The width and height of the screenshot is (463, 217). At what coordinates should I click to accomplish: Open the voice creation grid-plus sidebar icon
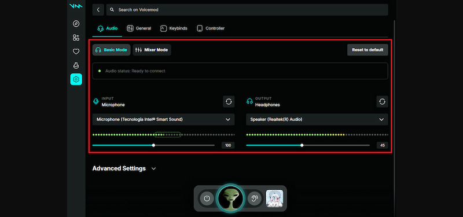[76, 38]
